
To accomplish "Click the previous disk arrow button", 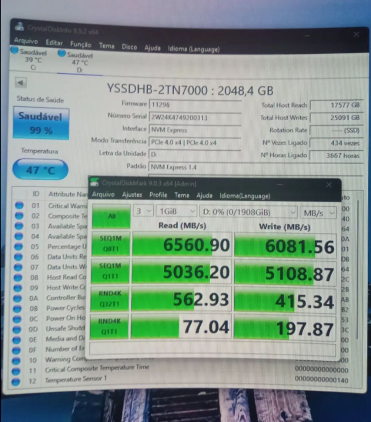I will [21, 83].
